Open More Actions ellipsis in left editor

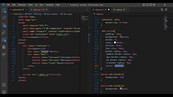click(x=87, y=10)
